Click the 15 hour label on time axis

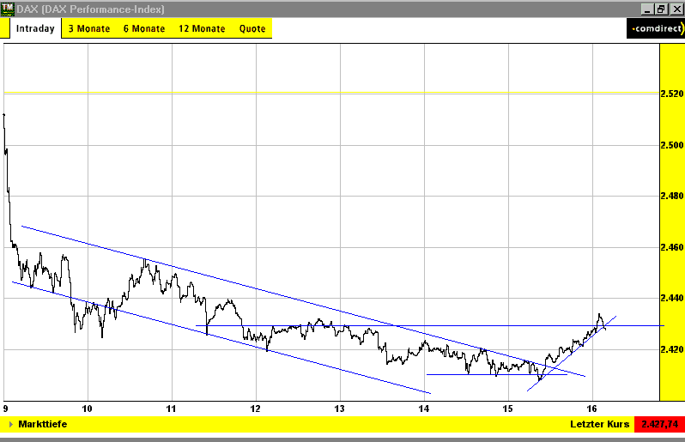pos(507,409)
